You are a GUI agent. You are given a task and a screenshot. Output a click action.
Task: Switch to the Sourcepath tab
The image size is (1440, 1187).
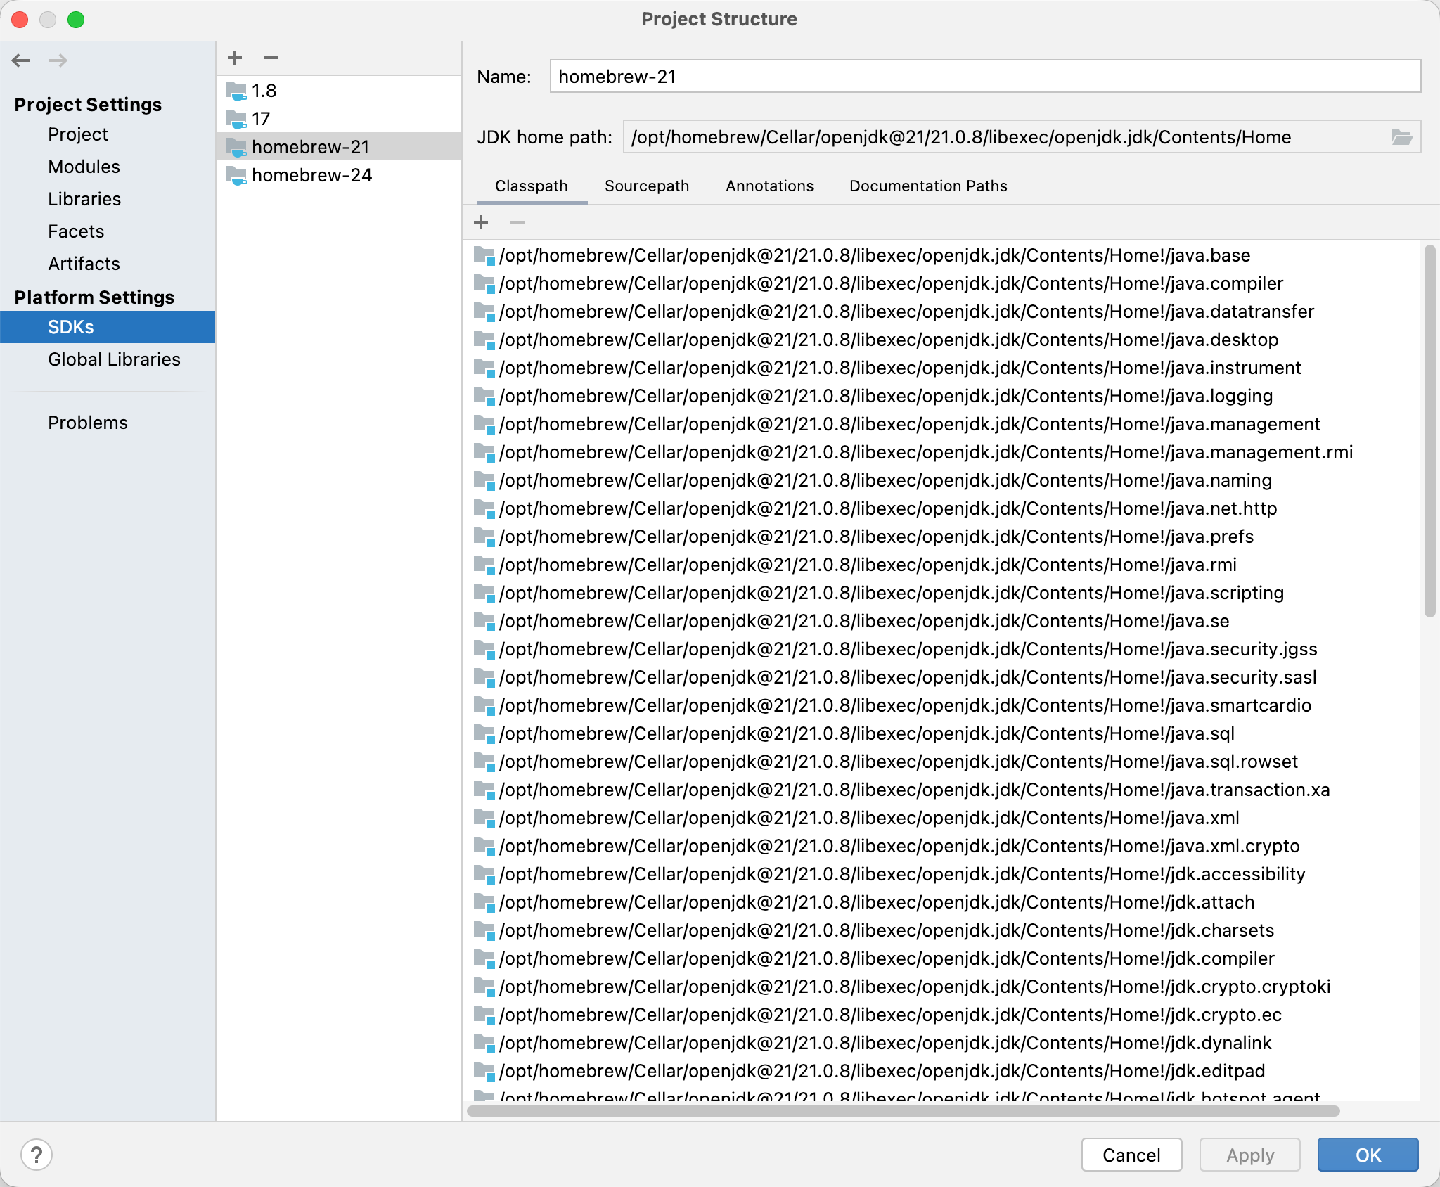646,186
